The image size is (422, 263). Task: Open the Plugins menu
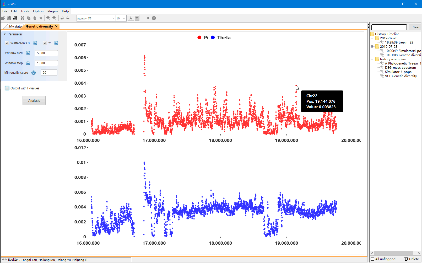[53, 11]
